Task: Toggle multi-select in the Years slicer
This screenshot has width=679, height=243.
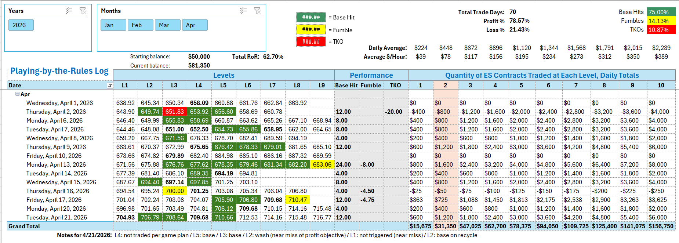Action: point(69,11)
